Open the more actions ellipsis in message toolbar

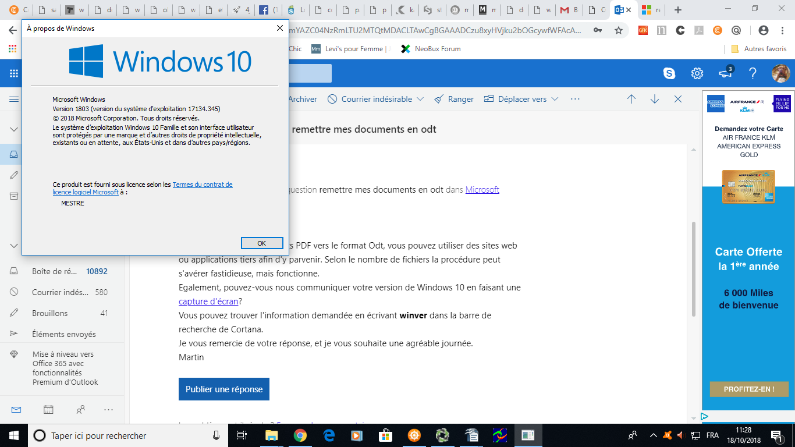click(x=576, y=100)
